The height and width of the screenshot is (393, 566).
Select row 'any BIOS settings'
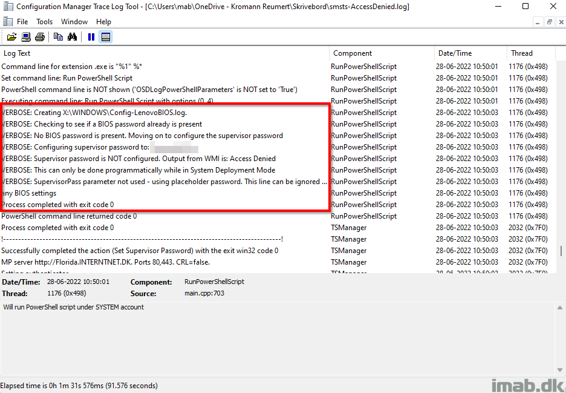(x=278, y=193)
